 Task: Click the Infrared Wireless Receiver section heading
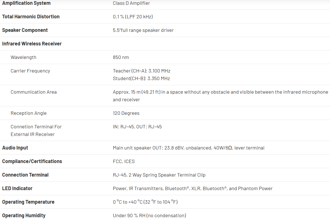pos(32,44)
